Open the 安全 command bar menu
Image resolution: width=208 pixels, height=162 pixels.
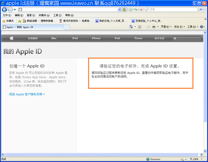point(179,27)
